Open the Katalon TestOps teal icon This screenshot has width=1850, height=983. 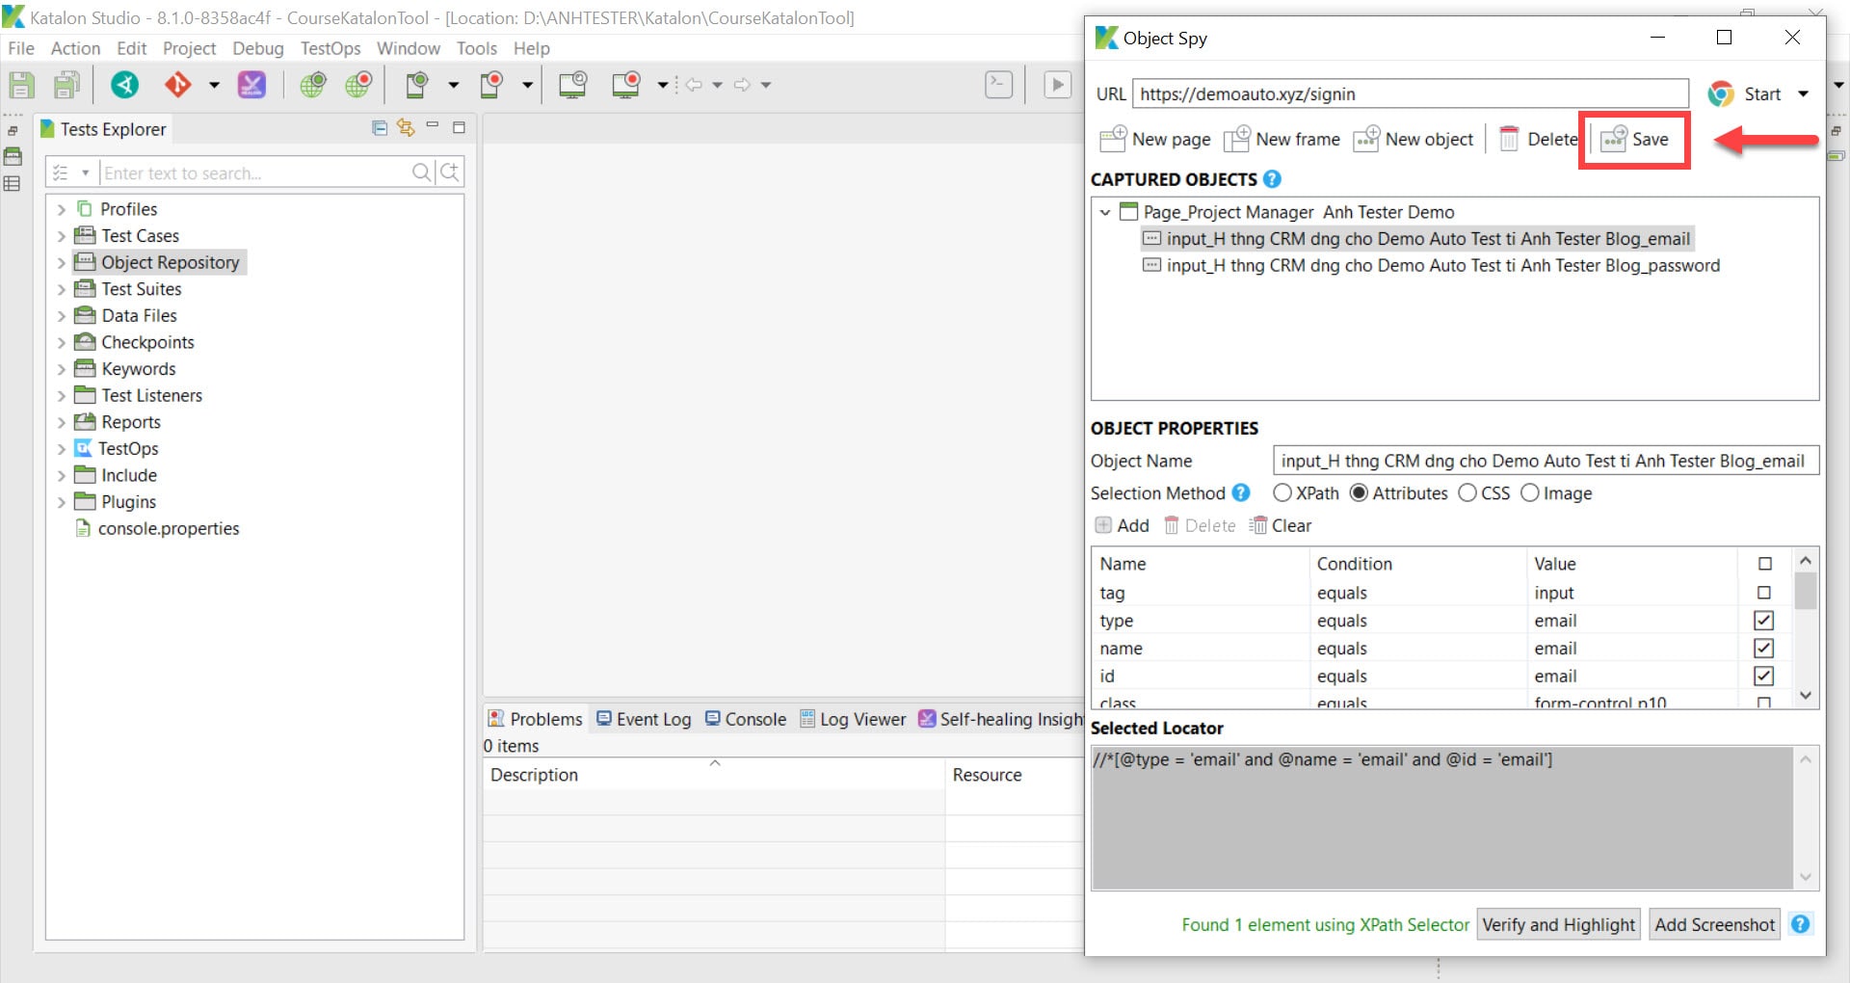point(124,85)
